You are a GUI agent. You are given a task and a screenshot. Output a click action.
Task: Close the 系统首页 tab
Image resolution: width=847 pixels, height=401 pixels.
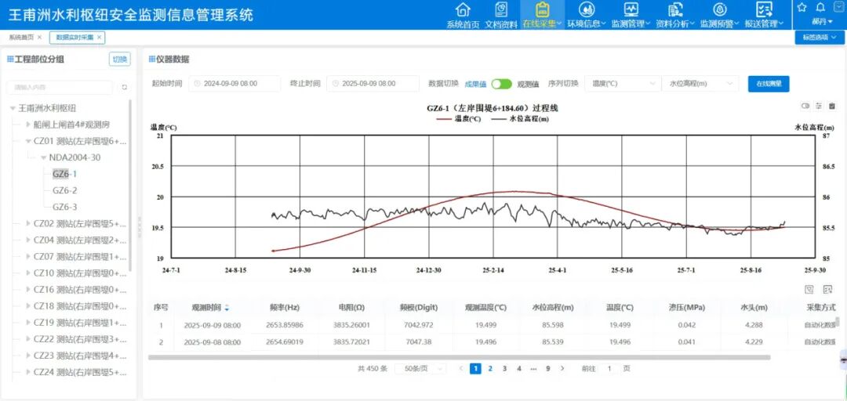click(x=39, y=38)
